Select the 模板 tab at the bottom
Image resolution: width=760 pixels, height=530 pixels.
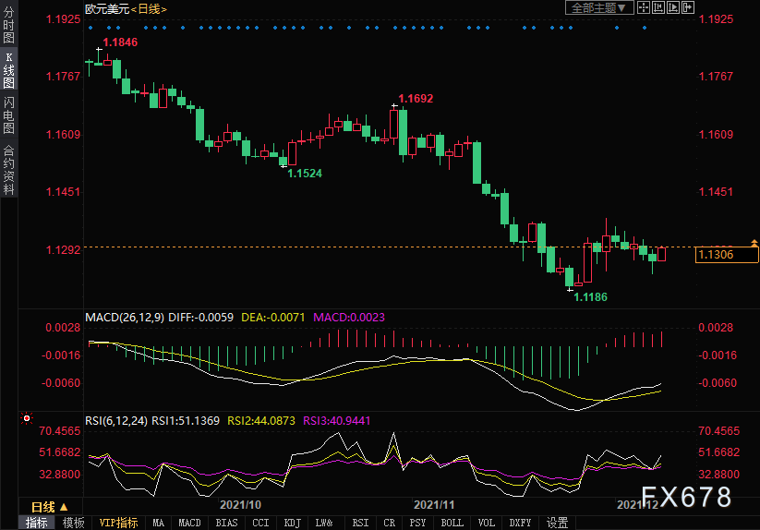click(74, 523)
